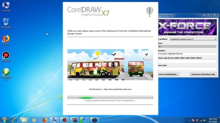Show hidden system tray icons
220x123 pixels.
pos(189,120)
